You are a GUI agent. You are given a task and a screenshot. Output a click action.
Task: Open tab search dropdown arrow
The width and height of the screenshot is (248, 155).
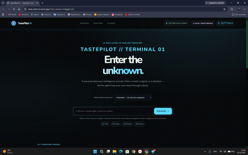(x=3, y=3)
